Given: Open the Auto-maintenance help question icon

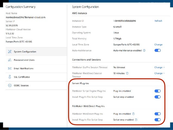Looking at the screenshot, I should click(x=144, y=50).
